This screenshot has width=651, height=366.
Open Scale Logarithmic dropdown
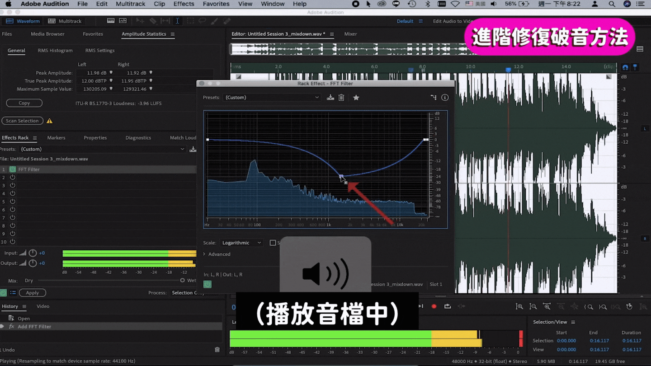(241, 243)
